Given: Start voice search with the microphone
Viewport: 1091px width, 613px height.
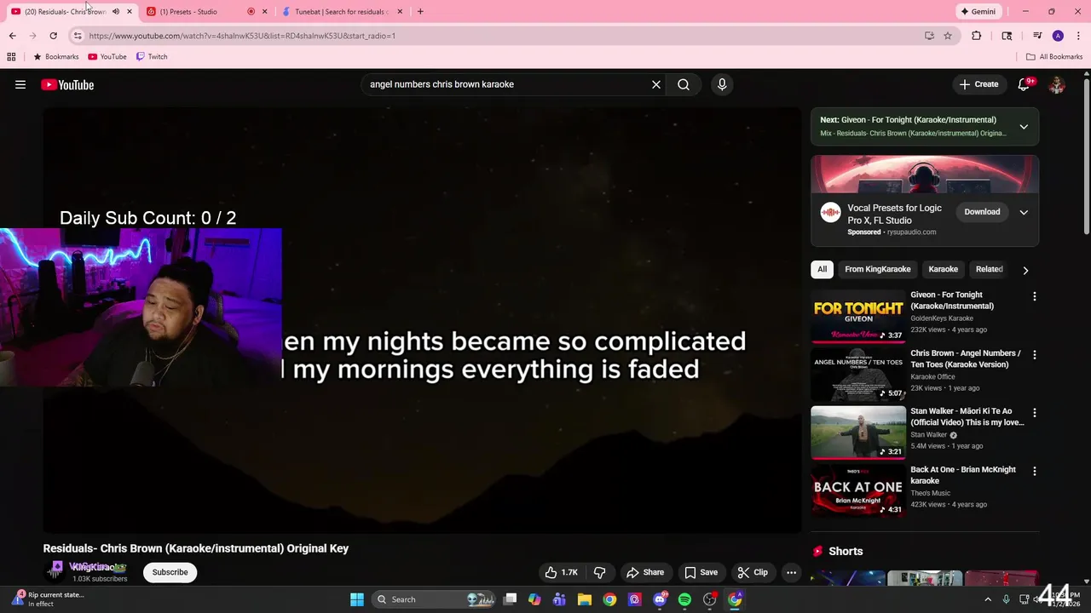Looking at the screenshot, I should 722,84.
